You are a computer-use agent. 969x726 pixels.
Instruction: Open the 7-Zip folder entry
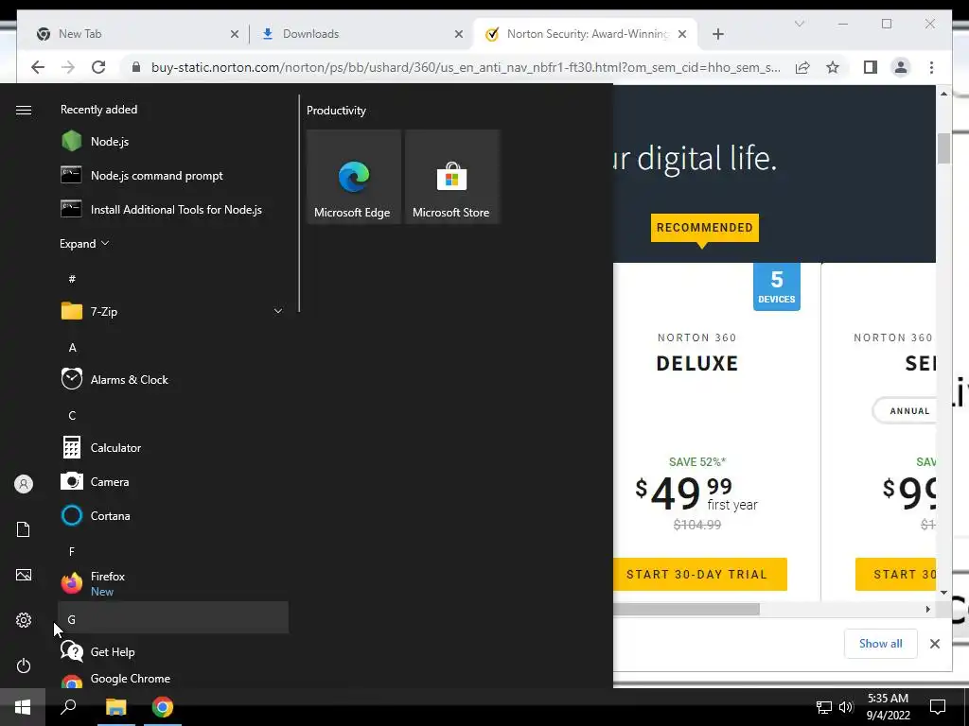tap(173, 311)
